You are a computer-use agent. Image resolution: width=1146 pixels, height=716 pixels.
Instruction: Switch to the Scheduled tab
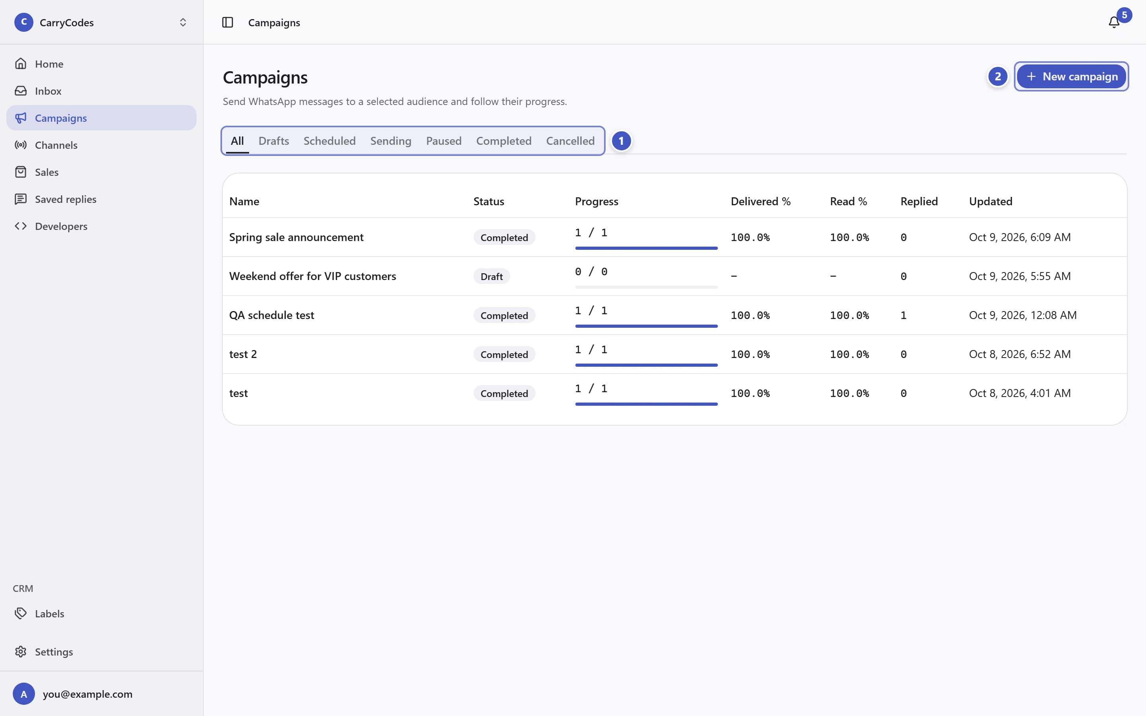pos(329,141)
